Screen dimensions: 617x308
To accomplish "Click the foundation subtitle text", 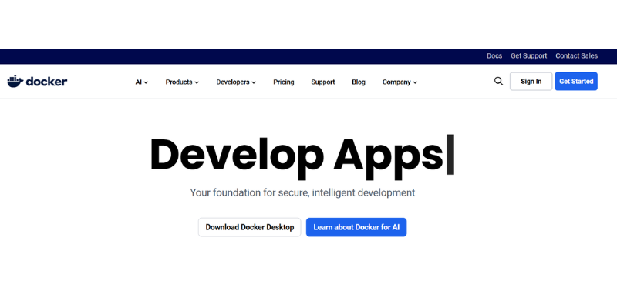I will 302,192.
